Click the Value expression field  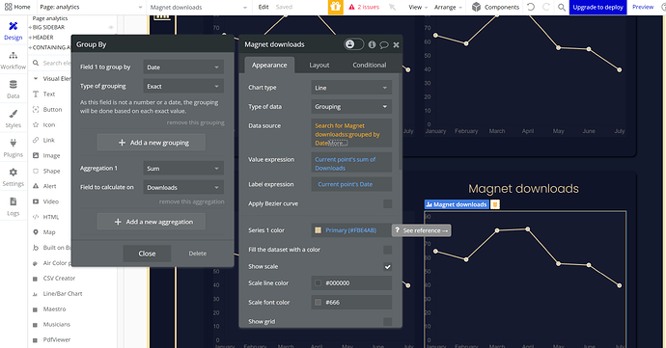pyautogui.click(x=351, y=163)
